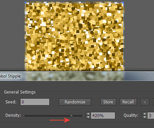
Task: Click the Density 420% value field
Action: [x=103, y=116]
